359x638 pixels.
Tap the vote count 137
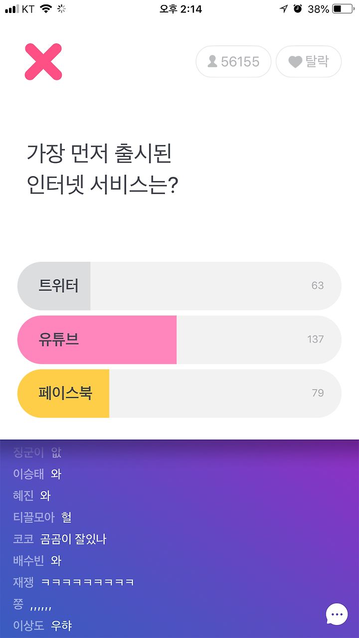click(x=316, y=339)
